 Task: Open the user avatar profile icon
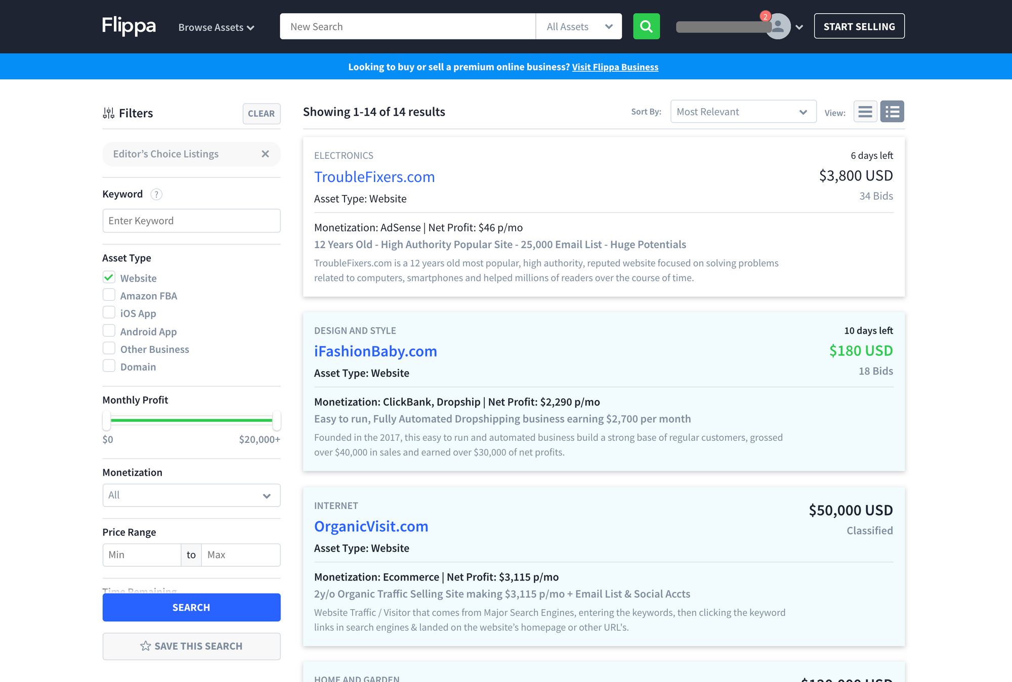pyautogui.click(x=779, y=27)
